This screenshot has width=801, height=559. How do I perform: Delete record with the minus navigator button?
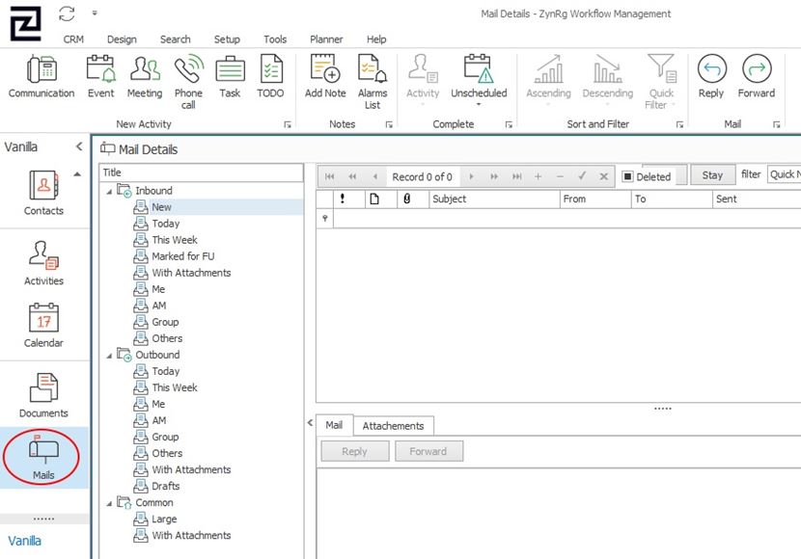tap(560, 176)
